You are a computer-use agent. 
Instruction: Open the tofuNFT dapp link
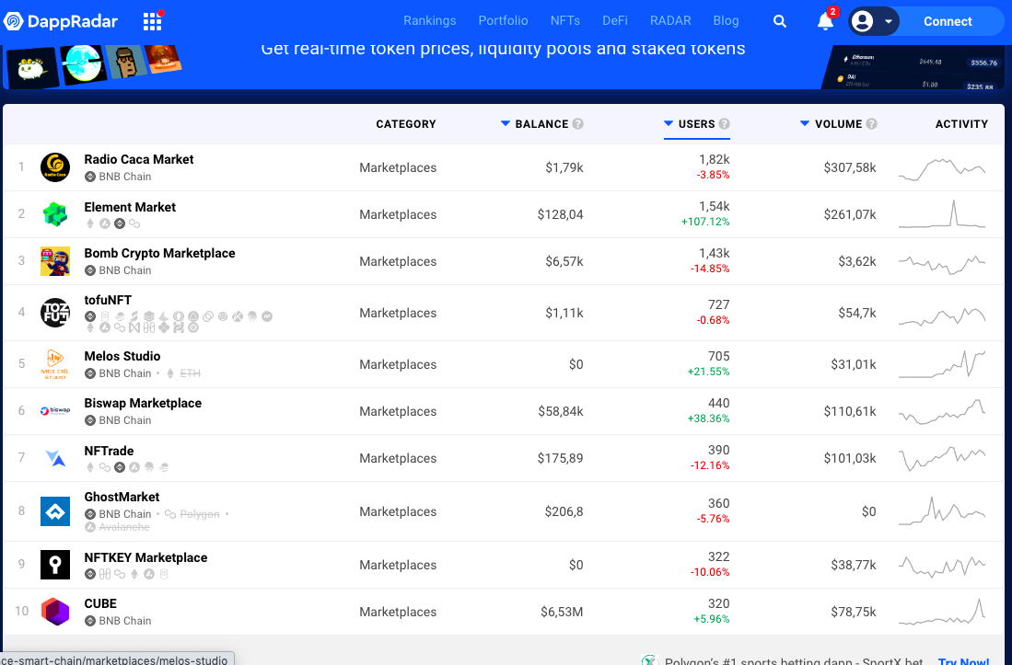coord(108,300)
